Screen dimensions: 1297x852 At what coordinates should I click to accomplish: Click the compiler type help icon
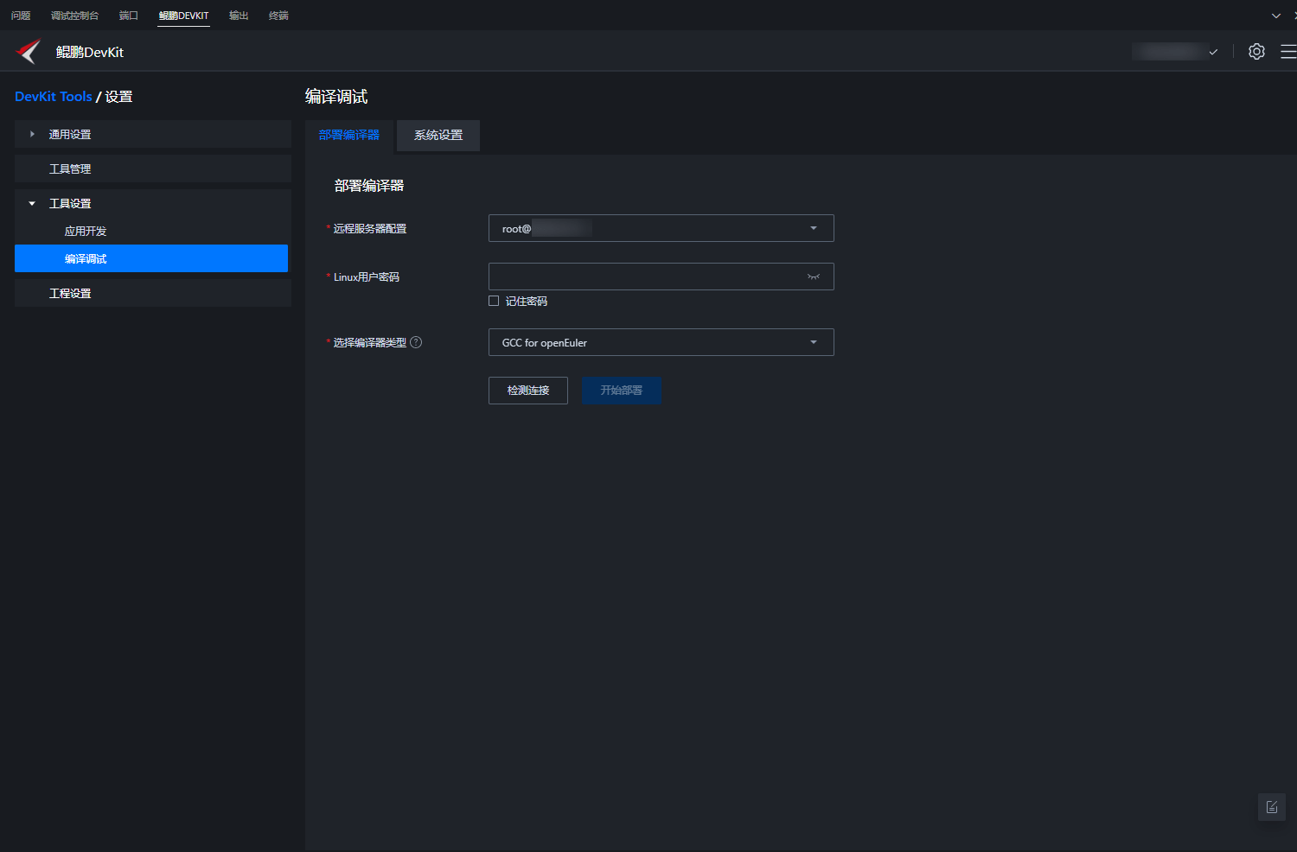click(x=416, y=342)
